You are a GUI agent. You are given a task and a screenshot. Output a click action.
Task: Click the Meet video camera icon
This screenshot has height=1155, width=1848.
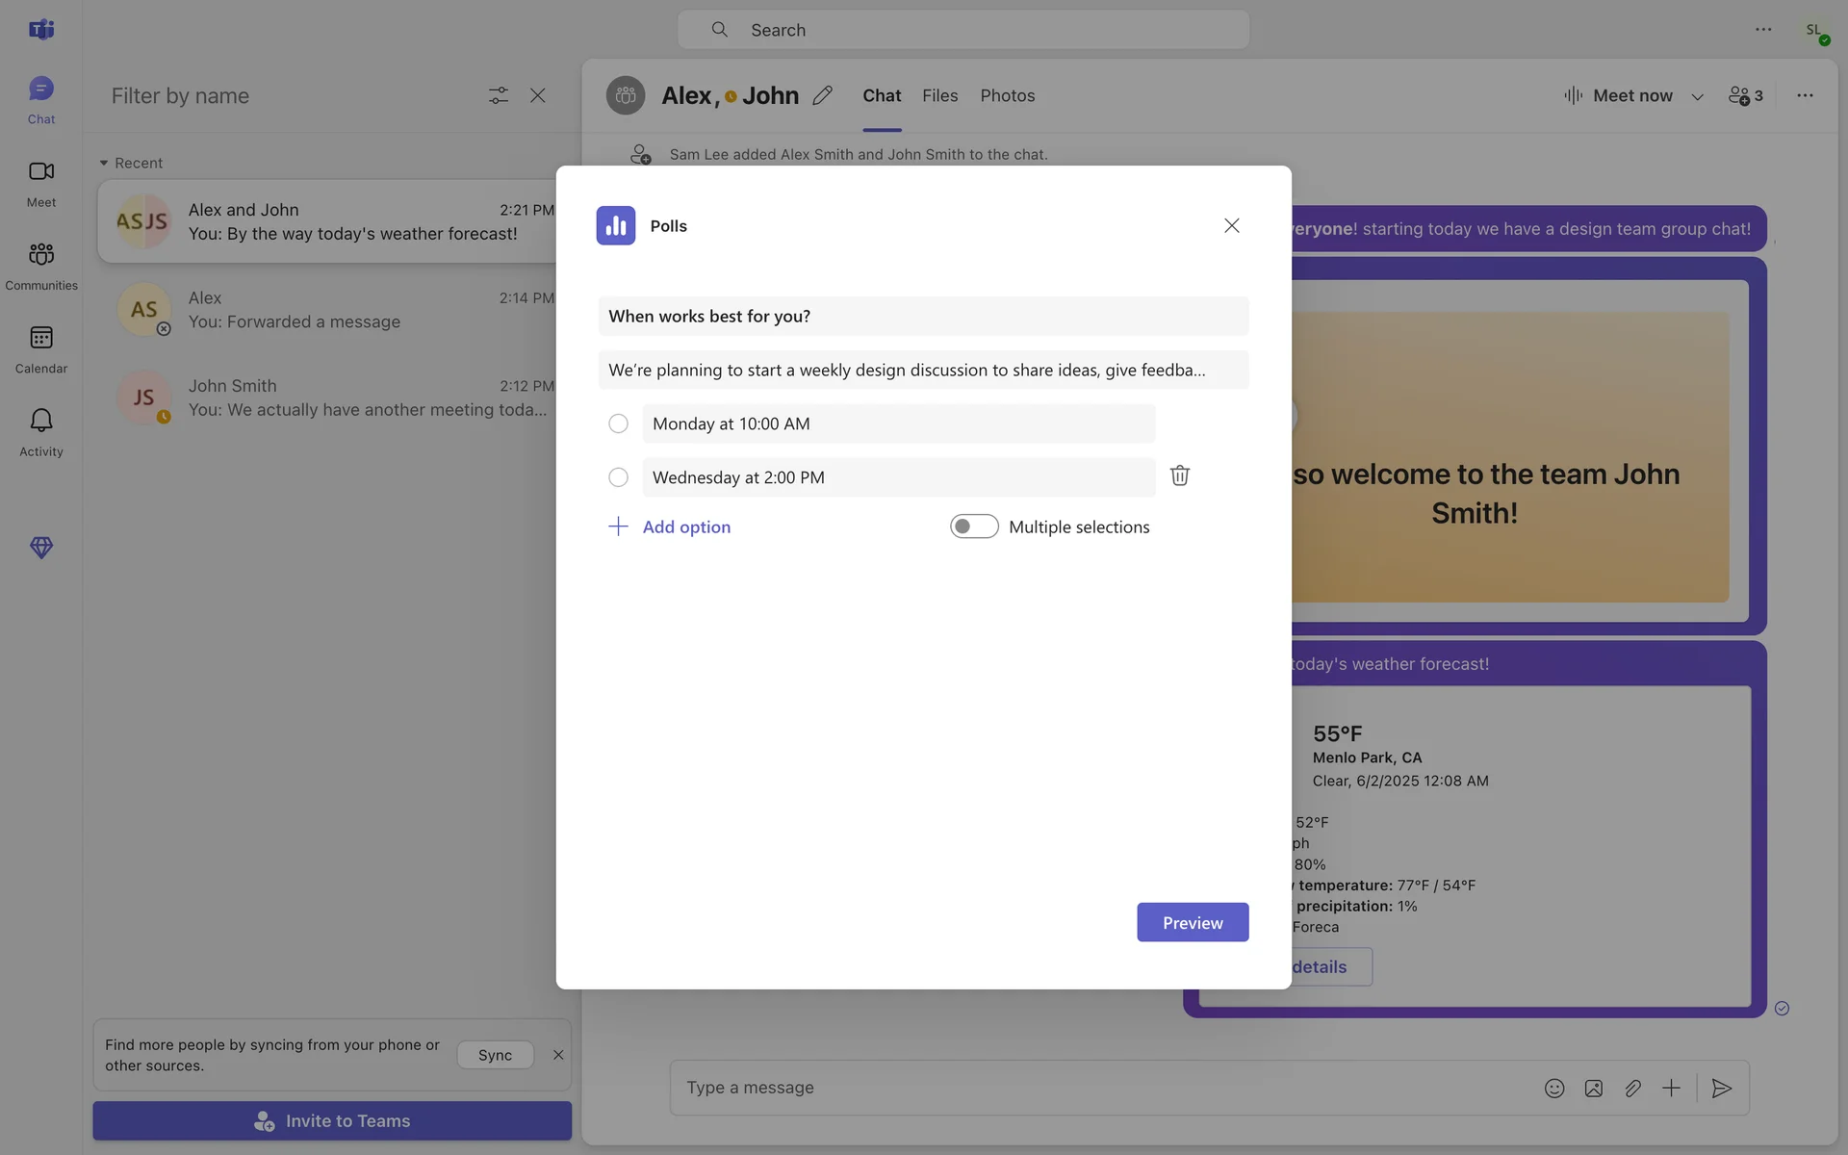[x=40, y=171]
